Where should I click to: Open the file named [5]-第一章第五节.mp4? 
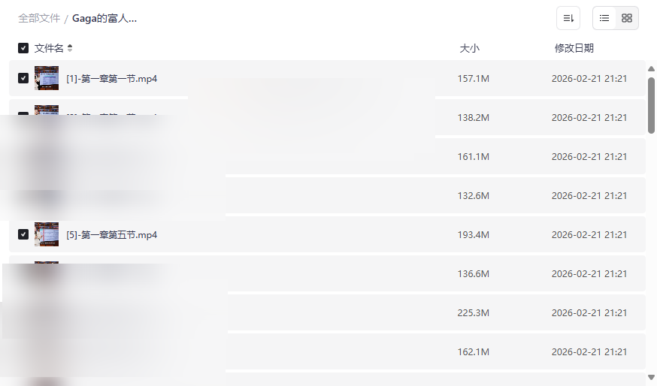tap(112, 234)
